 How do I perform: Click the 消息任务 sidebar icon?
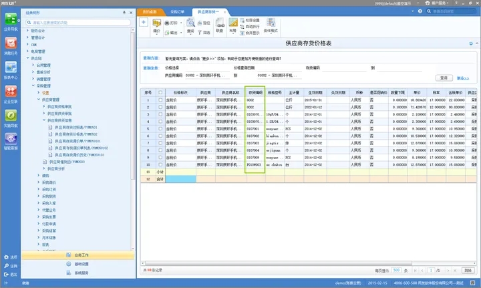tap(10, 47)
